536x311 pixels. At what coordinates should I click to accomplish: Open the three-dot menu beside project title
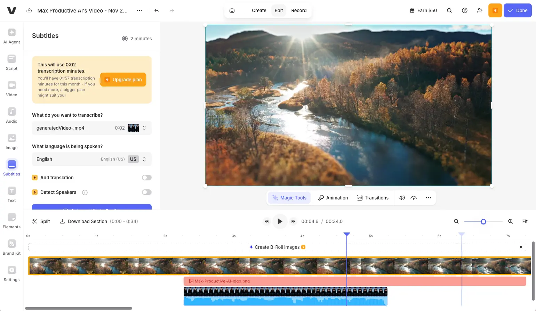[139, 10]
